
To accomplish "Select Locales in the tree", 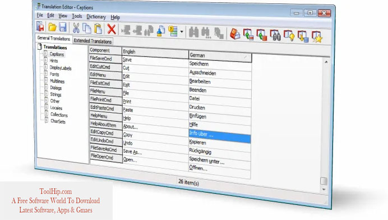I will [x=56, y=108].
